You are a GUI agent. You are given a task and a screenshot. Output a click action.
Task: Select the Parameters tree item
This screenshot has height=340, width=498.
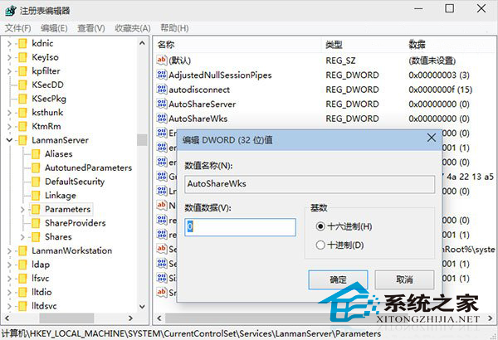click(x=68, y=209)
